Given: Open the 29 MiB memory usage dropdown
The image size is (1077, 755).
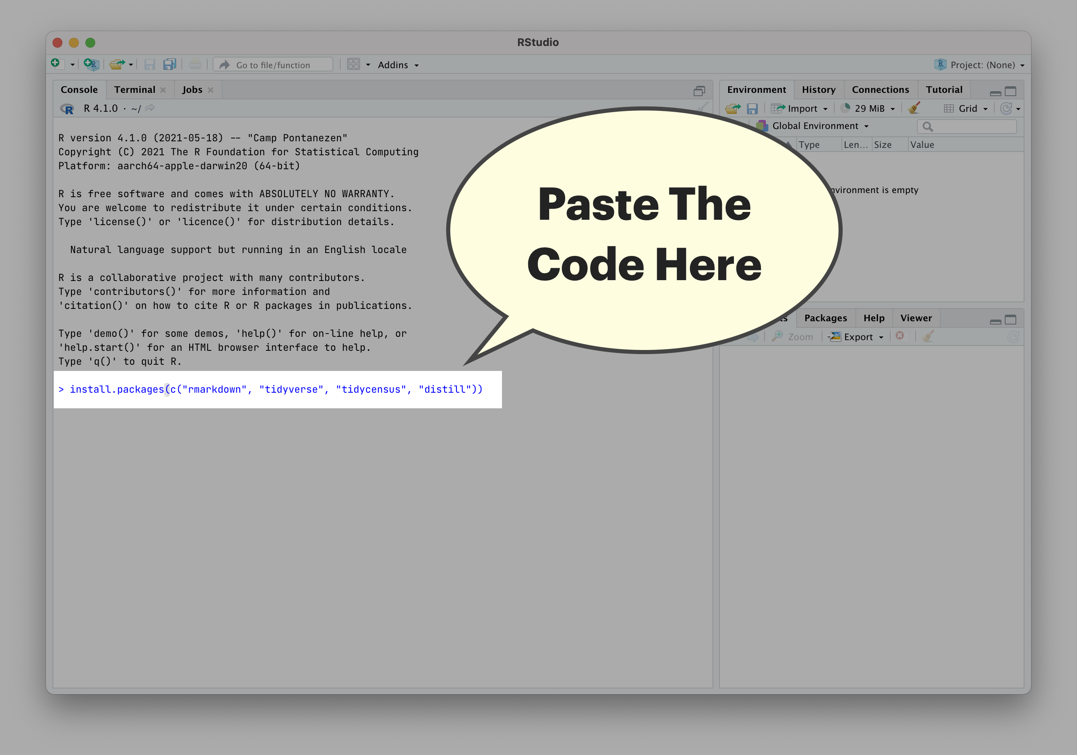Looking at the screenshot, I should click(867, 108).
